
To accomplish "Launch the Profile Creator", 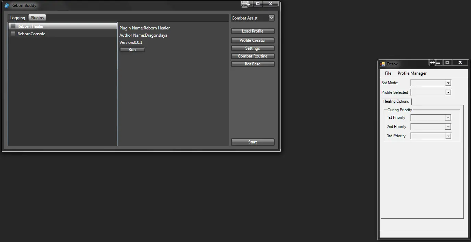I will [253, 40].
